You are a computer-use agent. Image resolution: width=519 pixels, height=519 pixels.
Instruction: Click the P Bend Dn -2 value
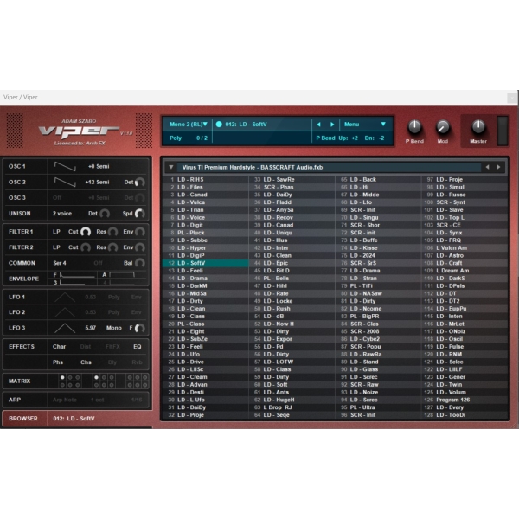point(381,138)
